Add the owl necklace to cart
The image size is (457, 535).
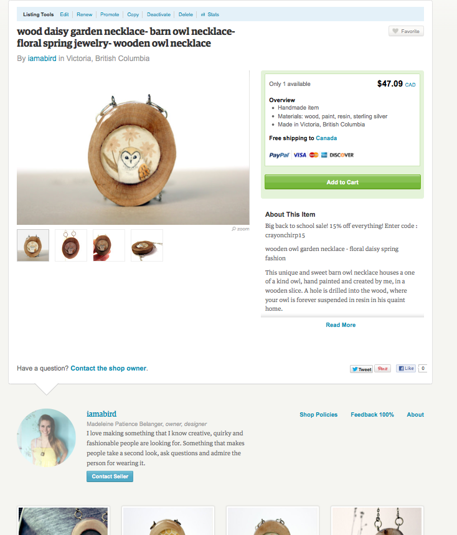342,182
